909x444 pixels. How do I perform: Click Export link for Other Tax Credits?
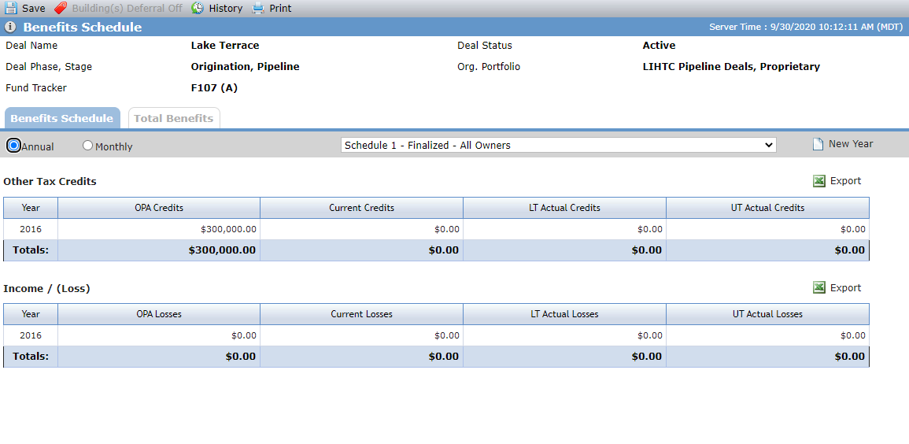coord(846,181)
